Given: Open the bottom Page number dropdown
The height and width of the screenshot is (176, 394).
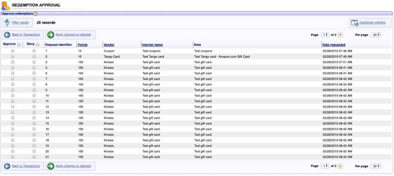Looking at the screenshot, I should [x=325, y=166].
